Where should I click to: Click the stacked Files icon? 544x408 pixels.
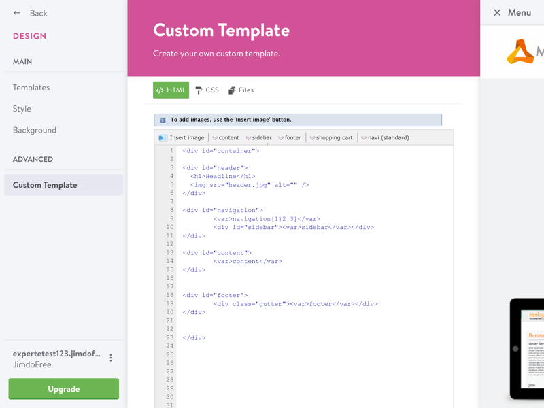click(232, 90)
